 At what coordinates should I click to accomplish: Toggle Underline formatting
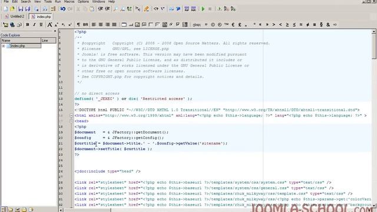click(41, 25)
